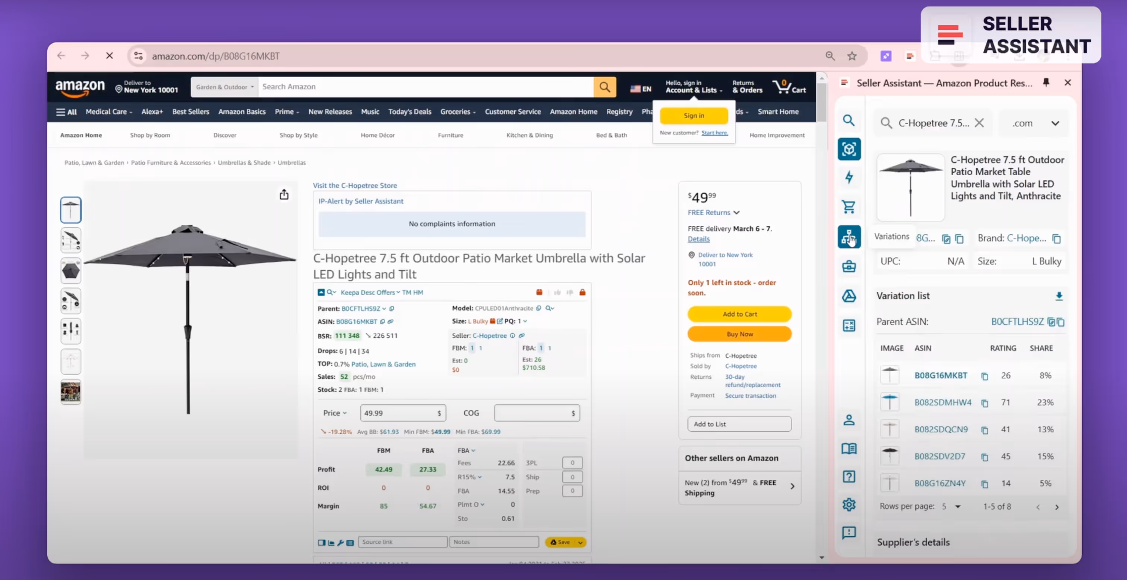Click the lightning bolt quick view icon

[x=849, y=177]
